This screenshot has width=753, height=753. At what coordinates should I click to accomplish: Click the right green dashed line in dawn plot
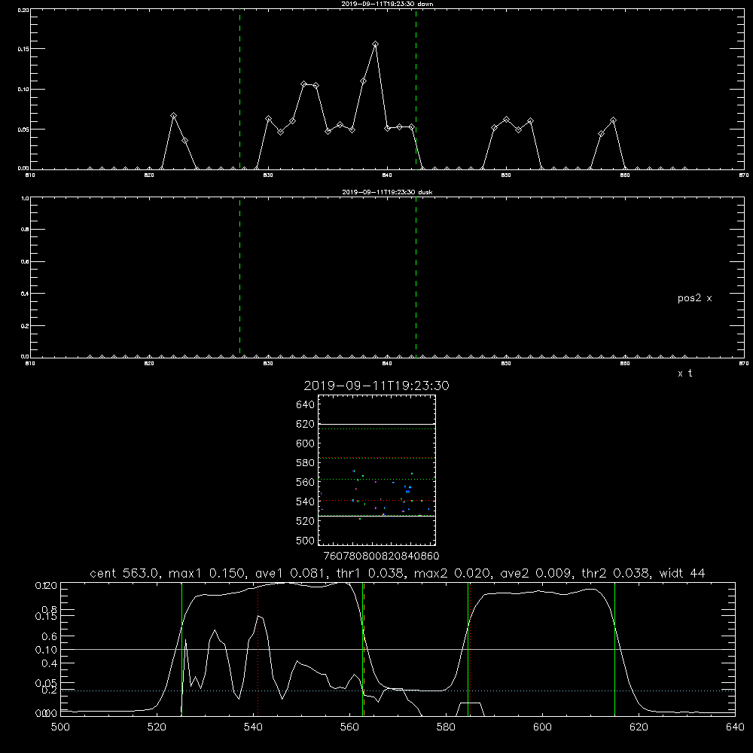tap(416, 90)
